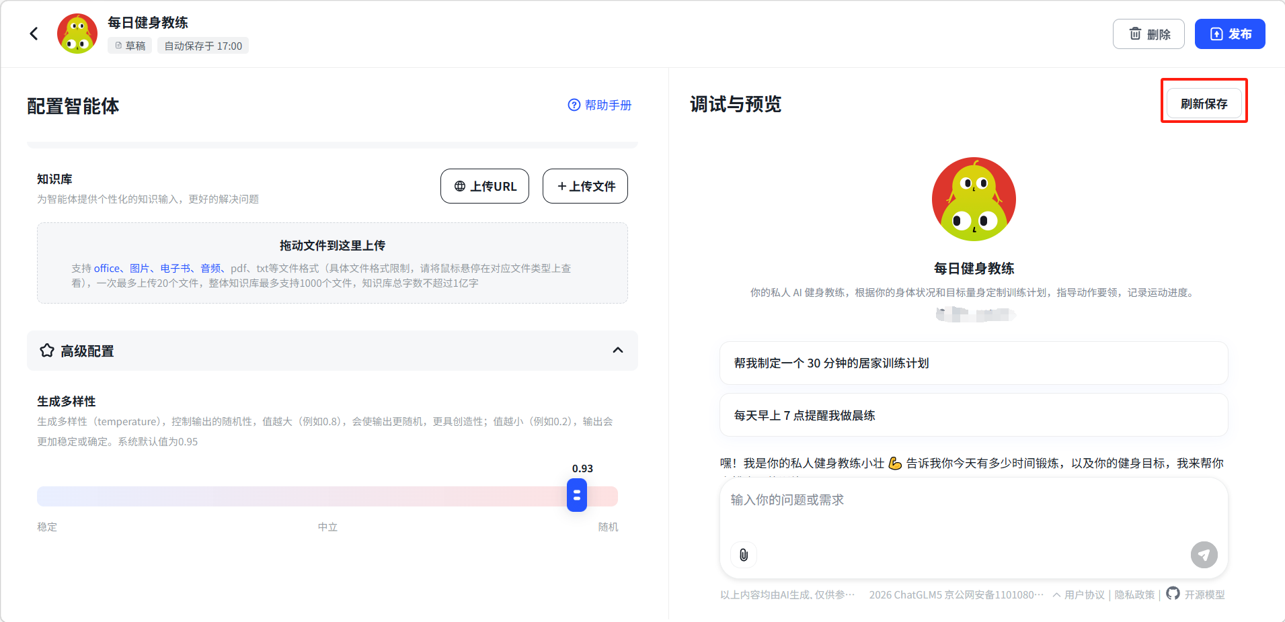The image size is (1285, 622).
Task: Click the agent avatar in header
Action: (77, 34)
